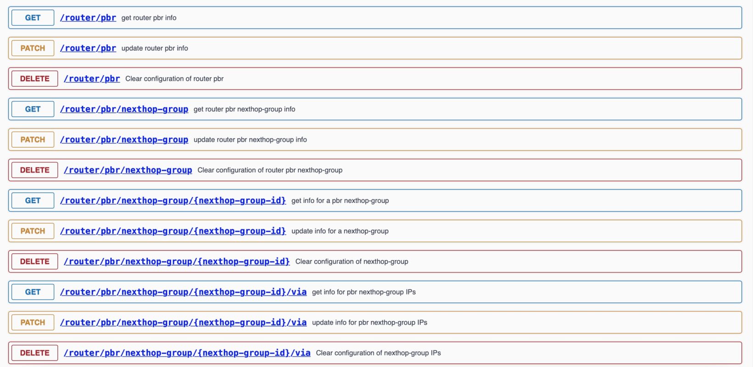Expand 'get info for a pbr nexthop-group' row
The image size is (753, 367).
point(340,200)
